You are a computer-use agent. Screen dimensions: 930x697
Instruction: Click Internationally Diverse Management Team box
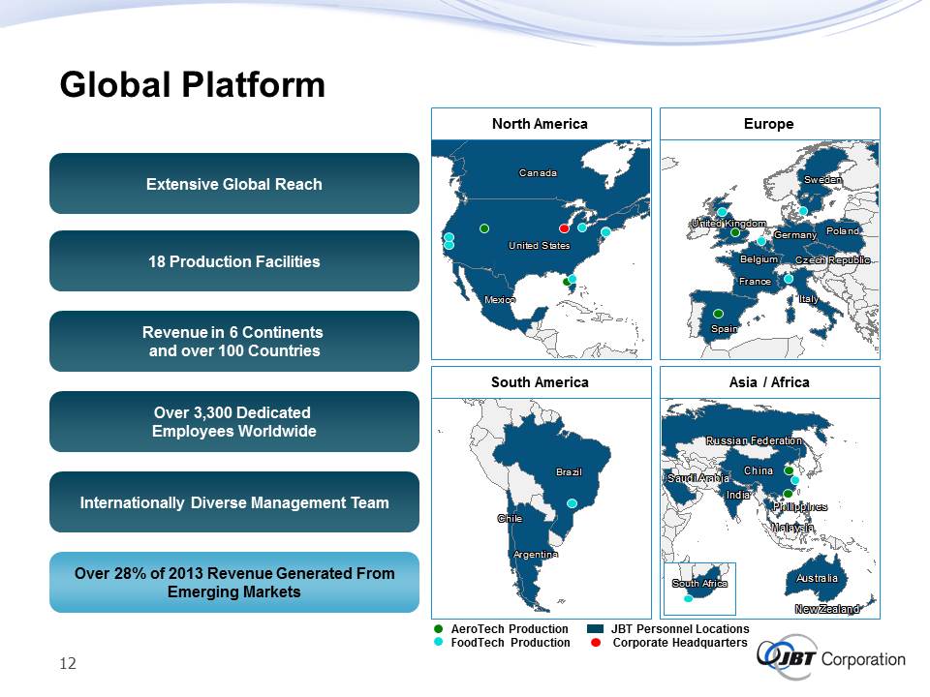point(233,502)
